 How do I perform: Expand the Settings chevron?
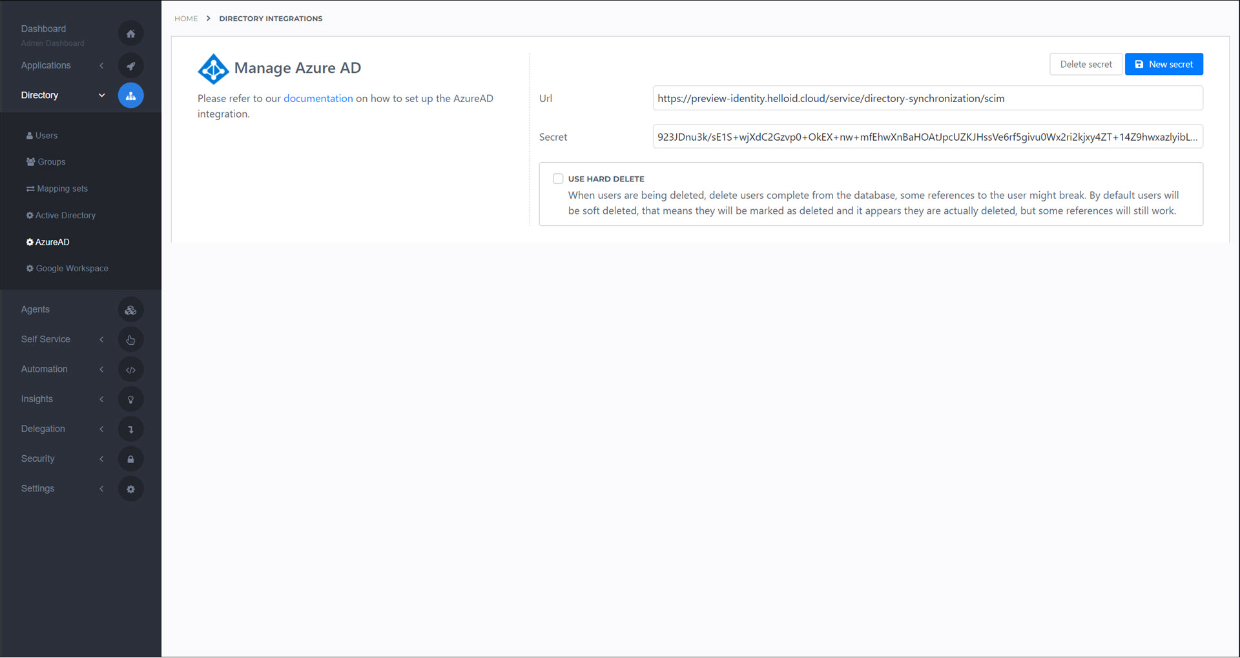click(x=101, y=489)
